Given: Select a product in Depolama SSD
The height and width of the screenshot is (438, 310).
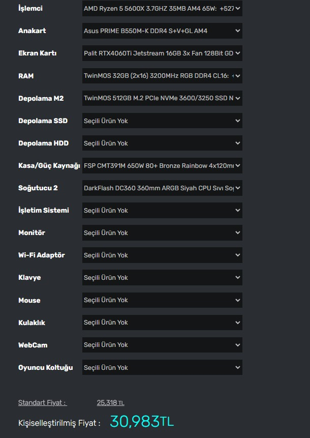Looking at the screenshot, I should coord(162,121).
